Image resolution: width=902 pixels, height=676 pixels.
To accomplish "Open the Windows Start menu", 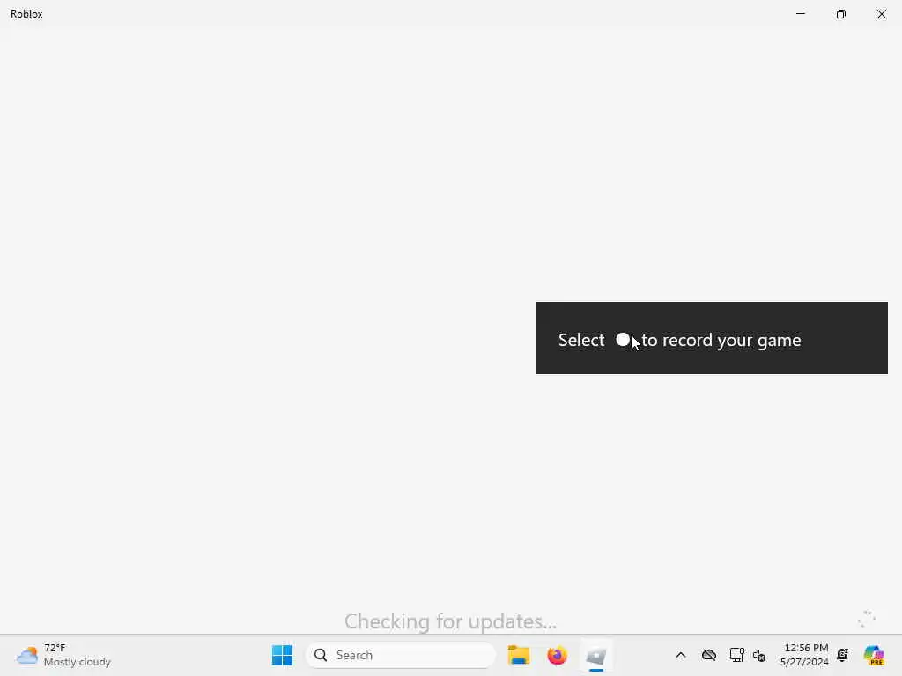I will pos(282,655).
